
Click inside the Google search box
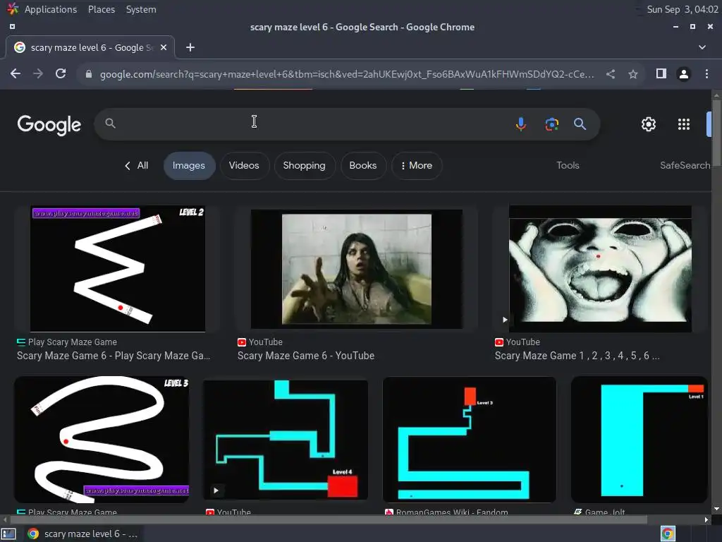click(x=304, y=124)
